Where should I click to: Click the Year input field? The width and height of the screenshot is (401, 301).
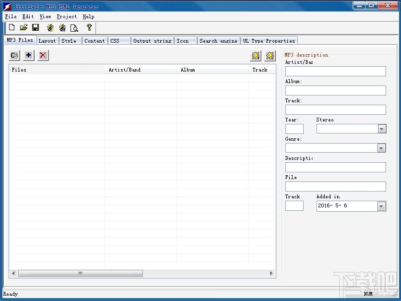295,129
